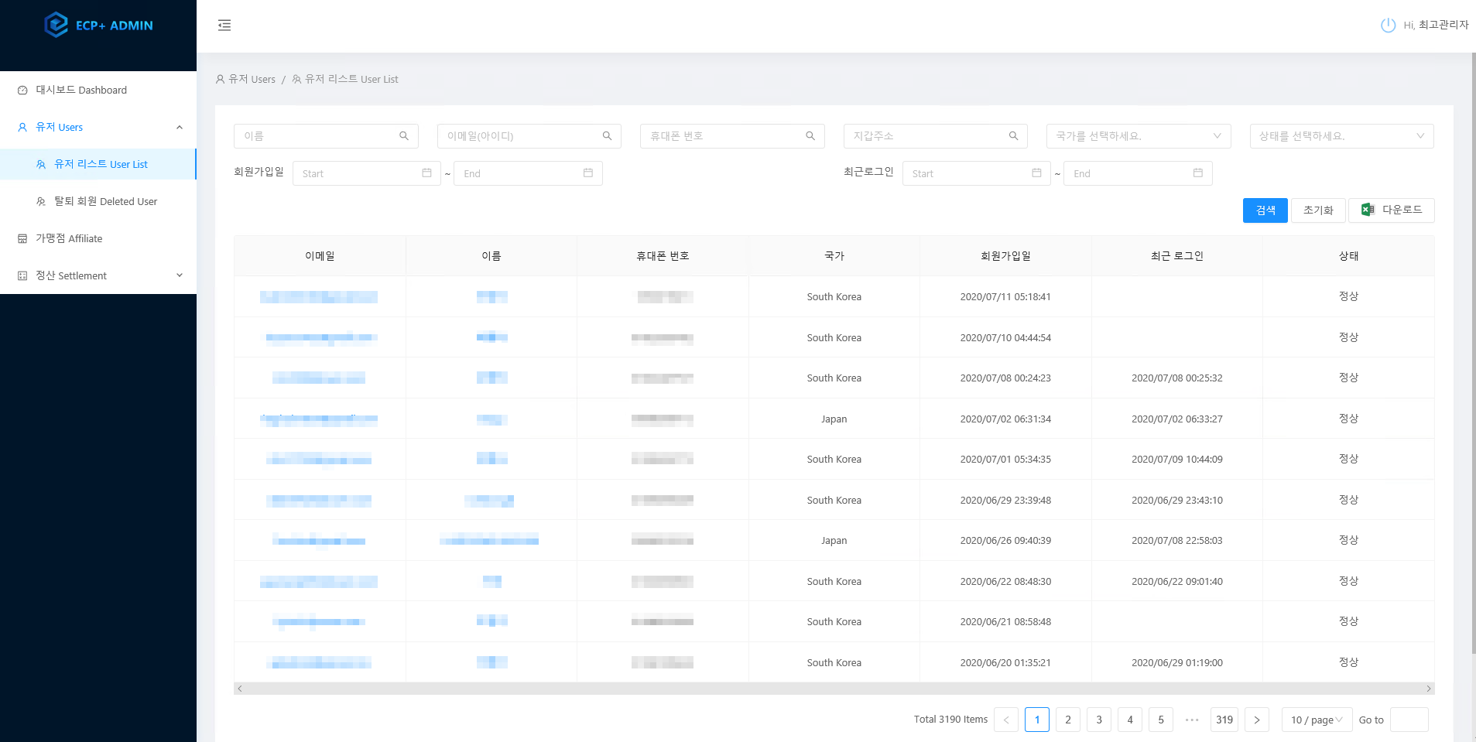This screenshot has width=1476, height=742.
Task: Click the 회원가입일 column header
Action: pos(1005,256)
